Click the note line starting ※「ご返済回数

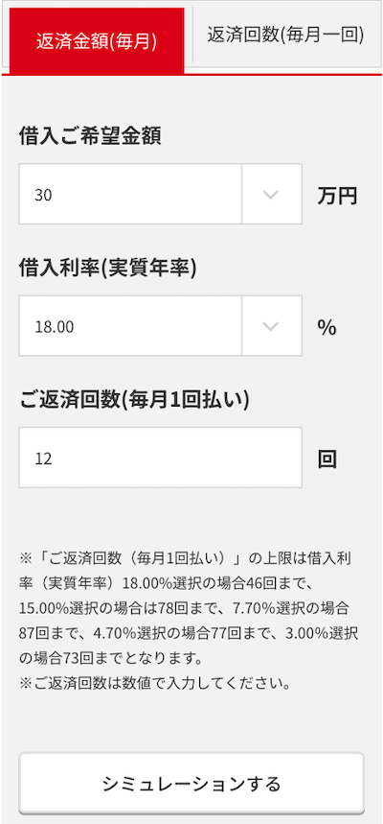tap(190, 557)
